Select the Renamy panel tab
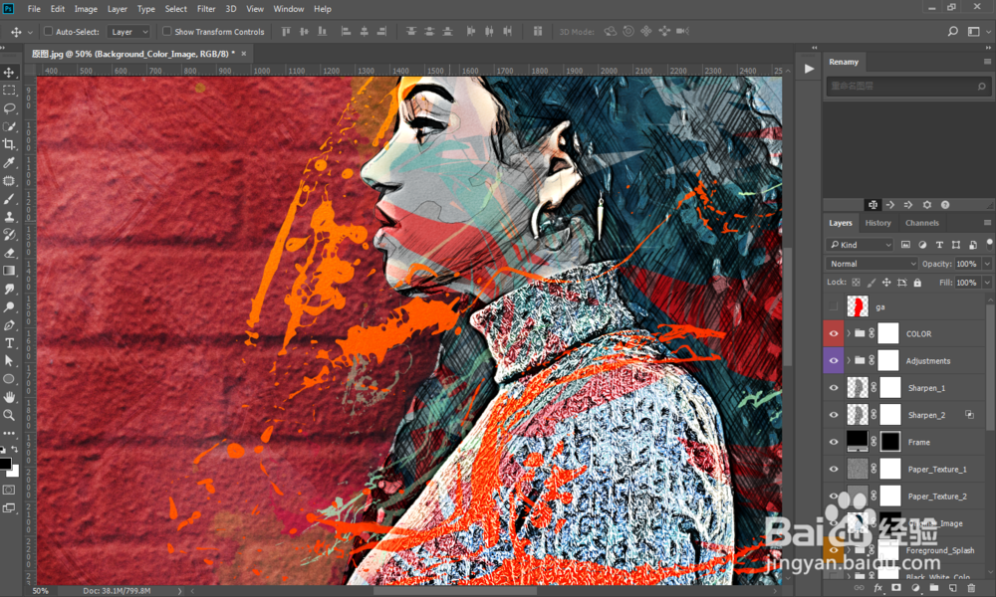 coord(844,62)
